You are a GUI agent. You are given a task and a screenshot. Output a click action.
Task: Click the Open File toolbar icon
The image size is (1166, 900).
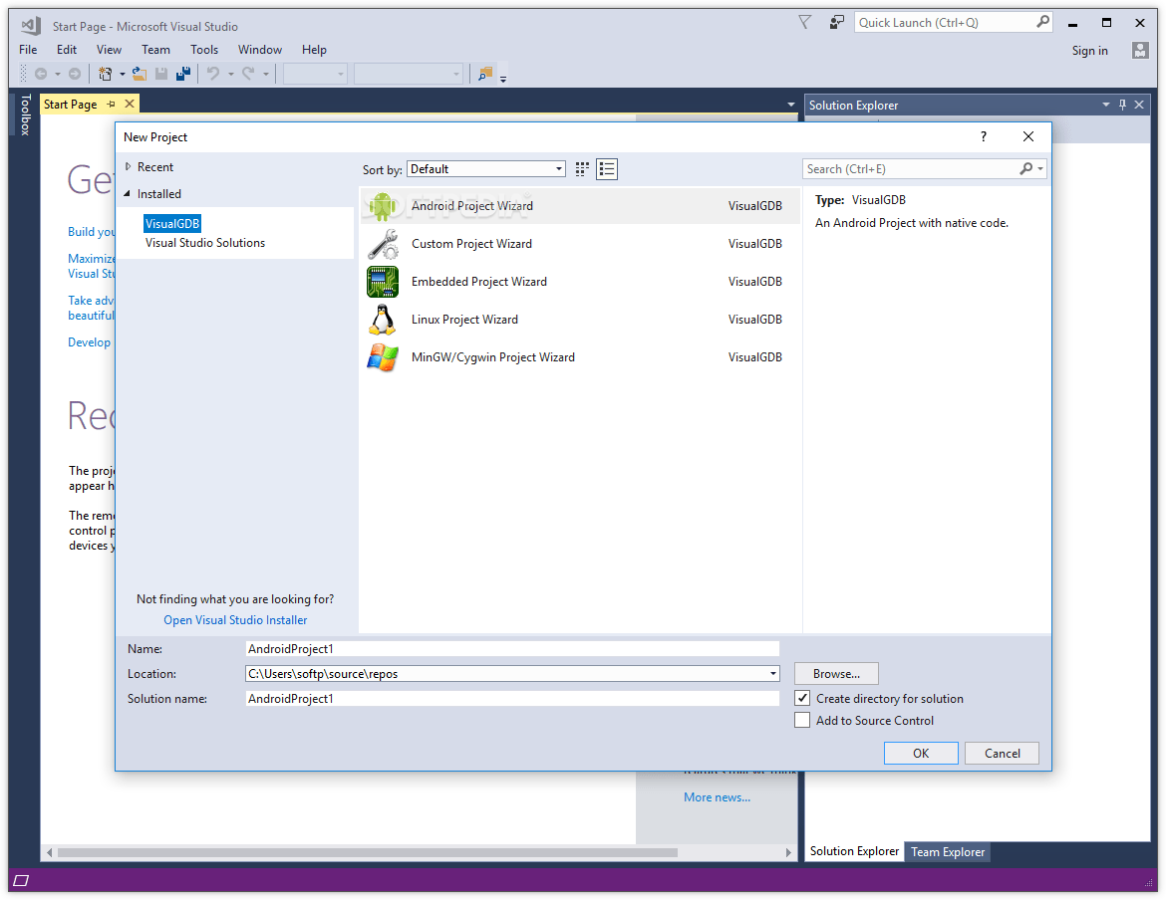(140, 74)
